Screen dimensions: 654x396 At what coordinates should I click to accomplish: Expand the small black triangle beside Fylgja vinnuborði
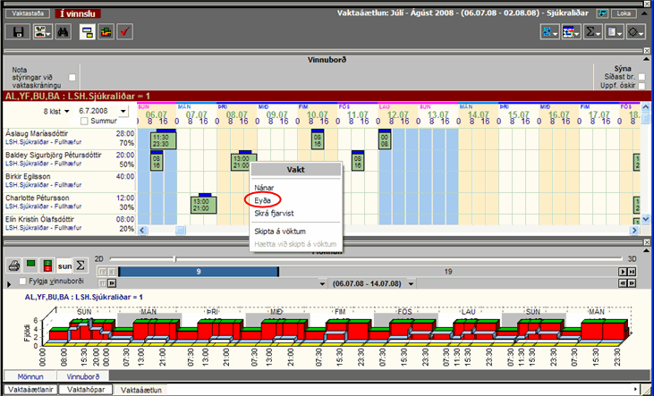[x=9, y=284]
